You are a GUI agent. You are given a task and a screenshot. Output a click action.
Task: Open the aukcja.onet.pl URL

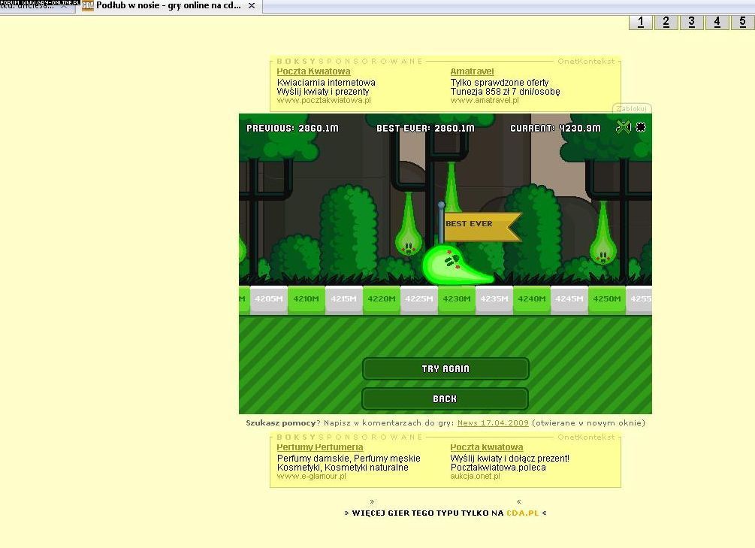pyautogui.click(x=476, y=476)
